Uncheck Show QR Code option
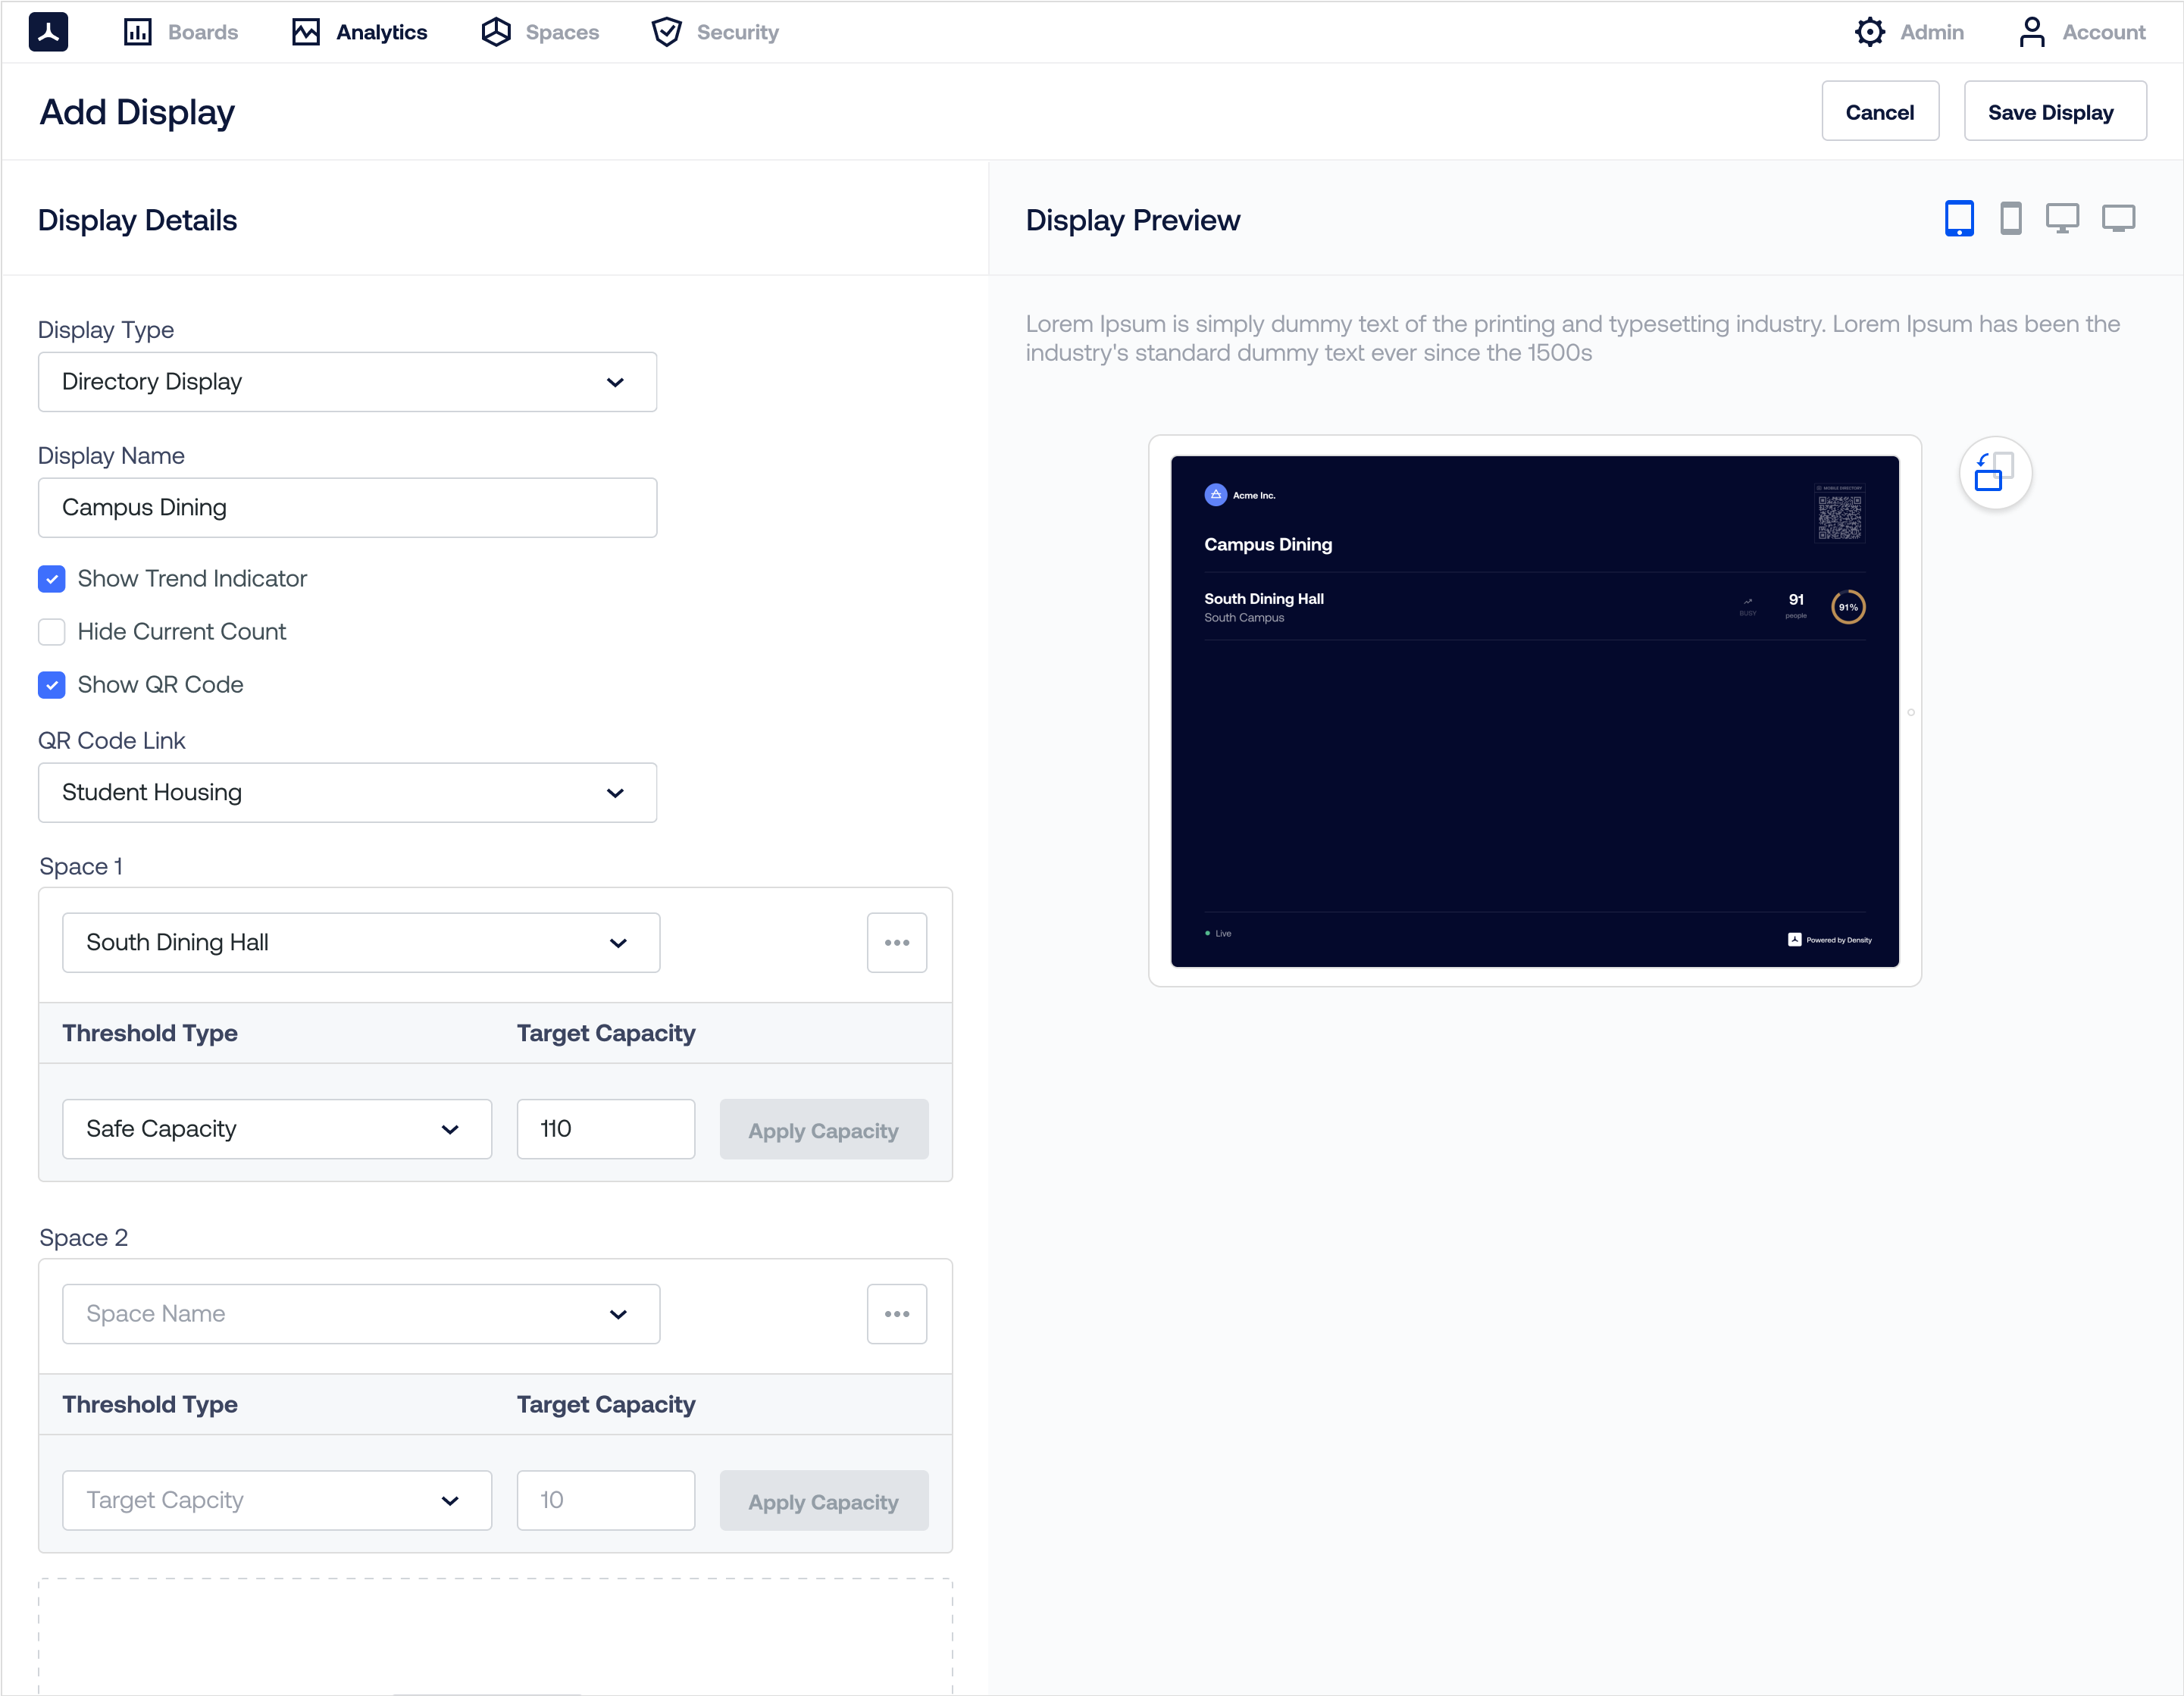Image resolution: width=2184 pixels, height=1696 pixels. tap(52, 685)
